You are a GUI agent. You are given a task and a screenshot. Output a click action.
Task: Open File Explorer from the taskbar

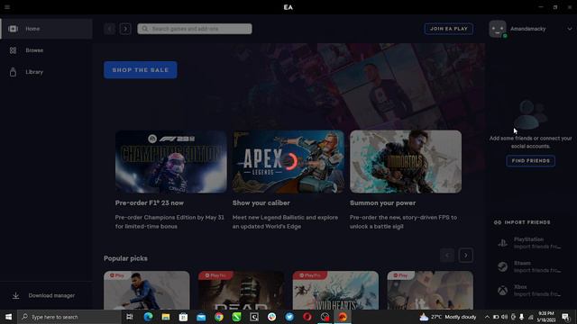[x=166, y=317]
